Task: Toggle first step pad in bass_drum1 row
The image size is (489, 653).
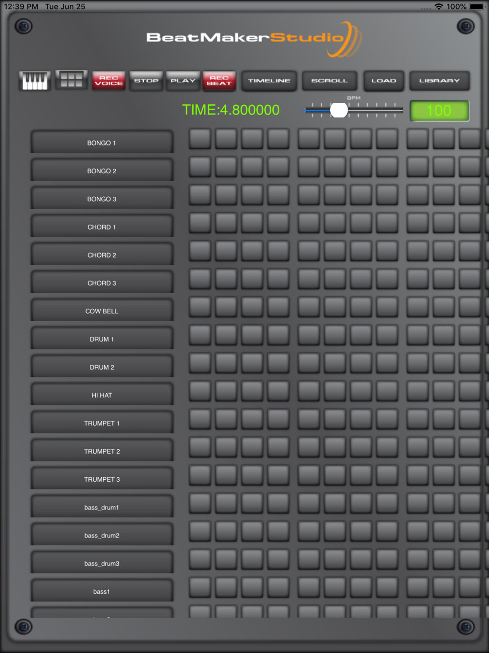Action: click(x=200, y=503)
